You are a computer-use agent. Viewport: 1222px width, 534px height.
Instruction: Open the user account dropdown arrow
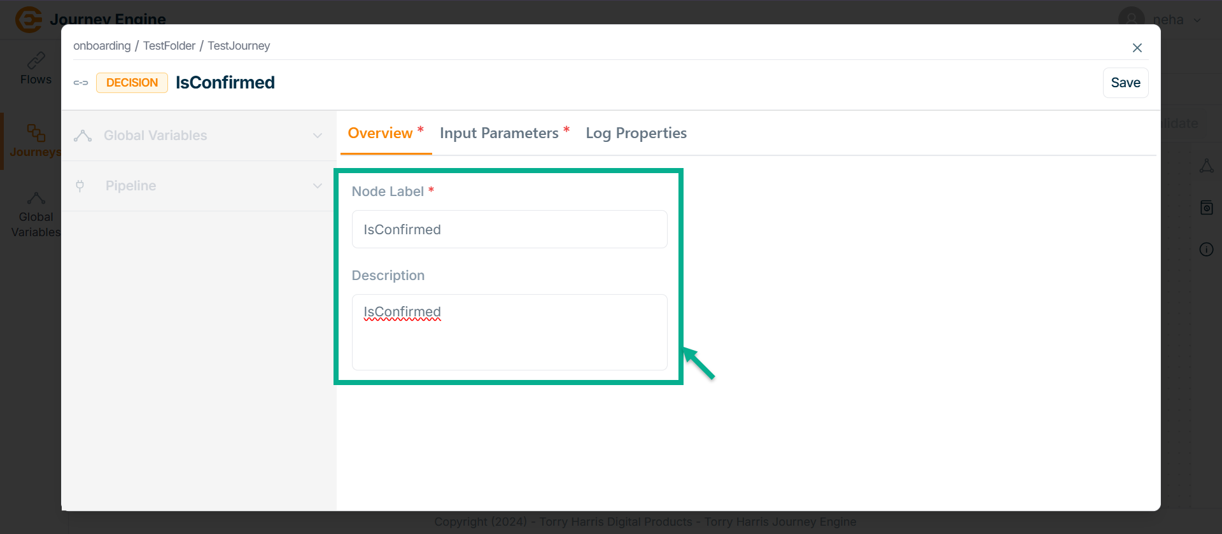(x=1197, y=20)
